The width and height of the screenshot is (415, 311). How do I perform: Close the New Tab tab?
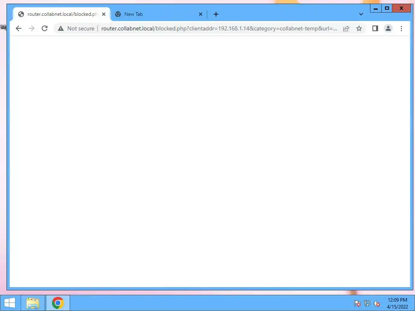[x=200, y=14]
